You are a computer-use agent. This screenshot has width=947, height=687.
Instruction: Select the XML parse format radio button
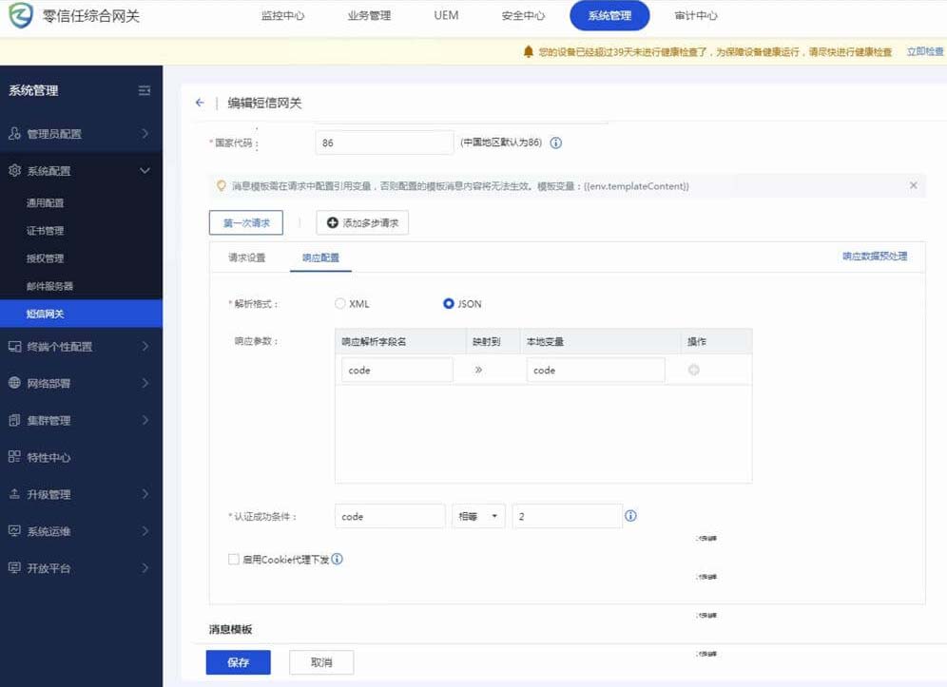pyautogui.click(x=340, y=304)
